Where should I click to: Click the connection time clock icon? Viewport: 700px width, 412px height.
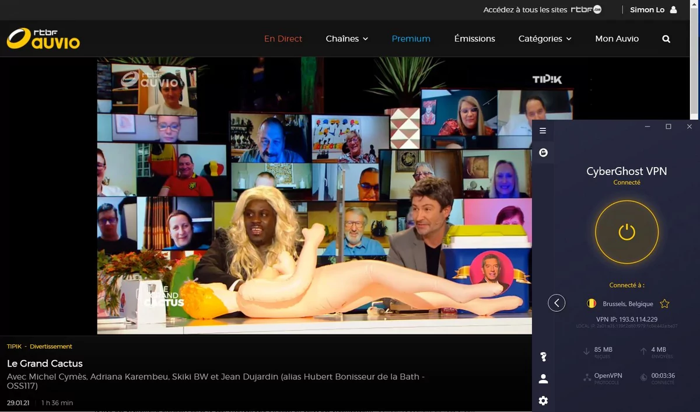click(643, 378)
